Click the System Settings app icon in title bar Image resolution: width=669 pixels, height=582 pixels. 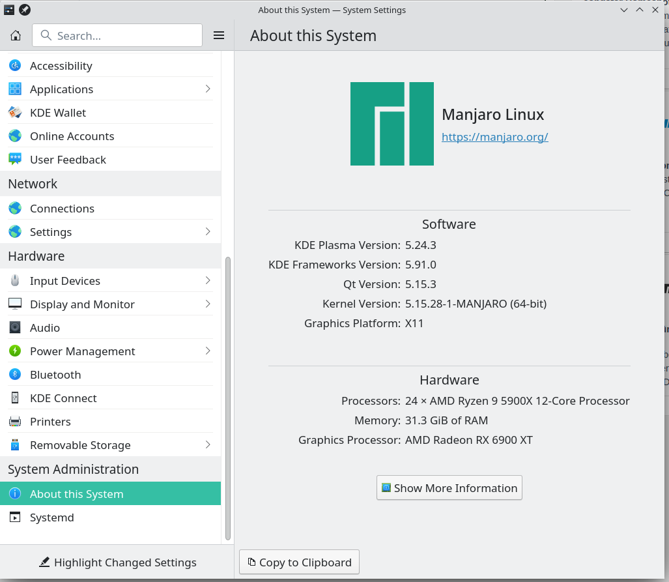[9, 9]
